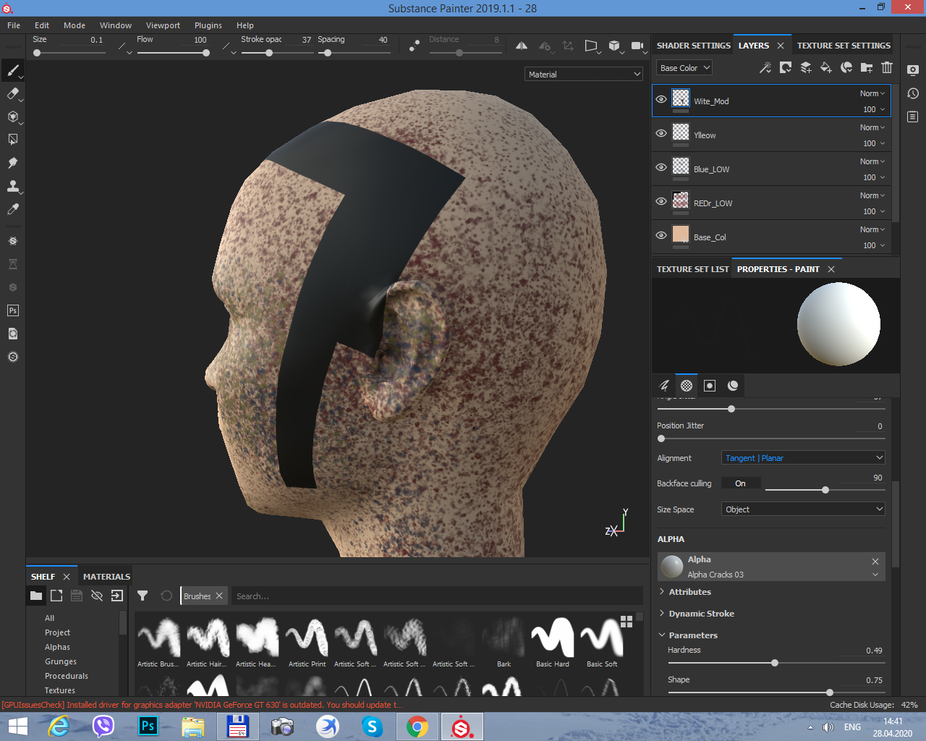This screenshot has width=926, height=741.
Task: Switch to the Texture Set List tab
Action: pyautogui.click(x=692, y=269)
